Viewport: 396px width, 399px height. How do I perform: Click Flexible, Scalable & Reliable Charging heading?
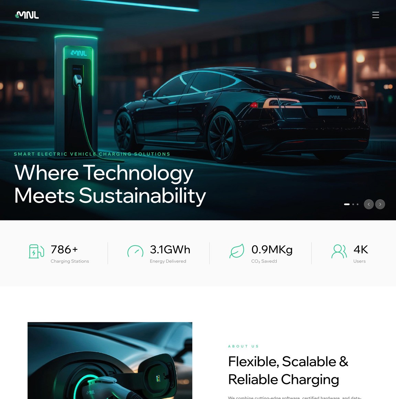tap(288, 370)
